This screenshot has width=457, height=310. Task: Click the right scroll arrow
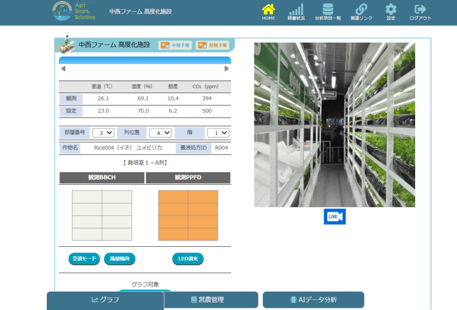[x=226, y=69]
